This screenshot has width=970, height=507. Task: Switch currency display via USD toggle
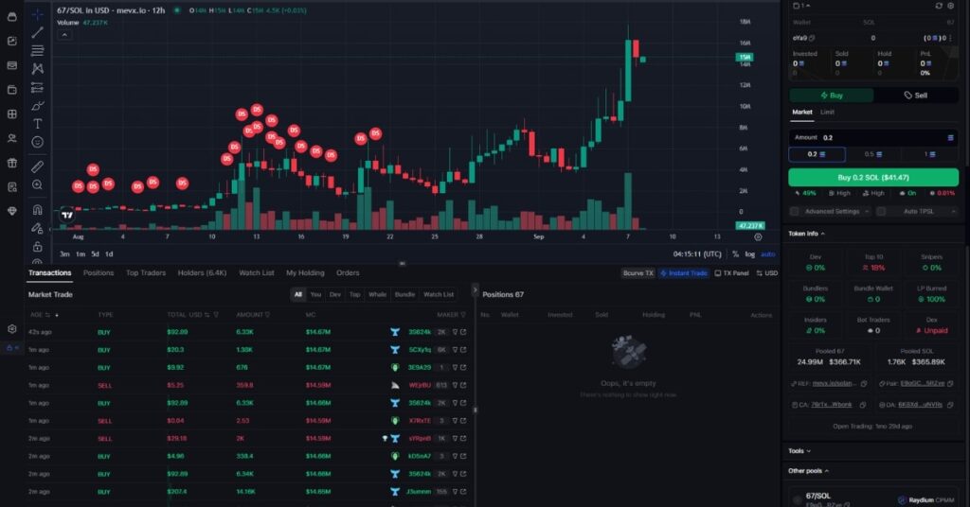coord(767,273)
